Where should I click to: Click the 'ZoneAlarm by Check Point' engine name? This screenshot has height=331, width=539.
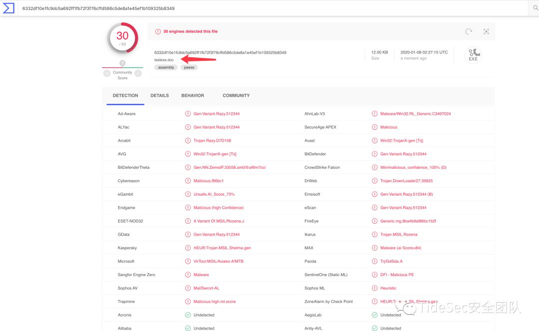click(x=328, y=302)
